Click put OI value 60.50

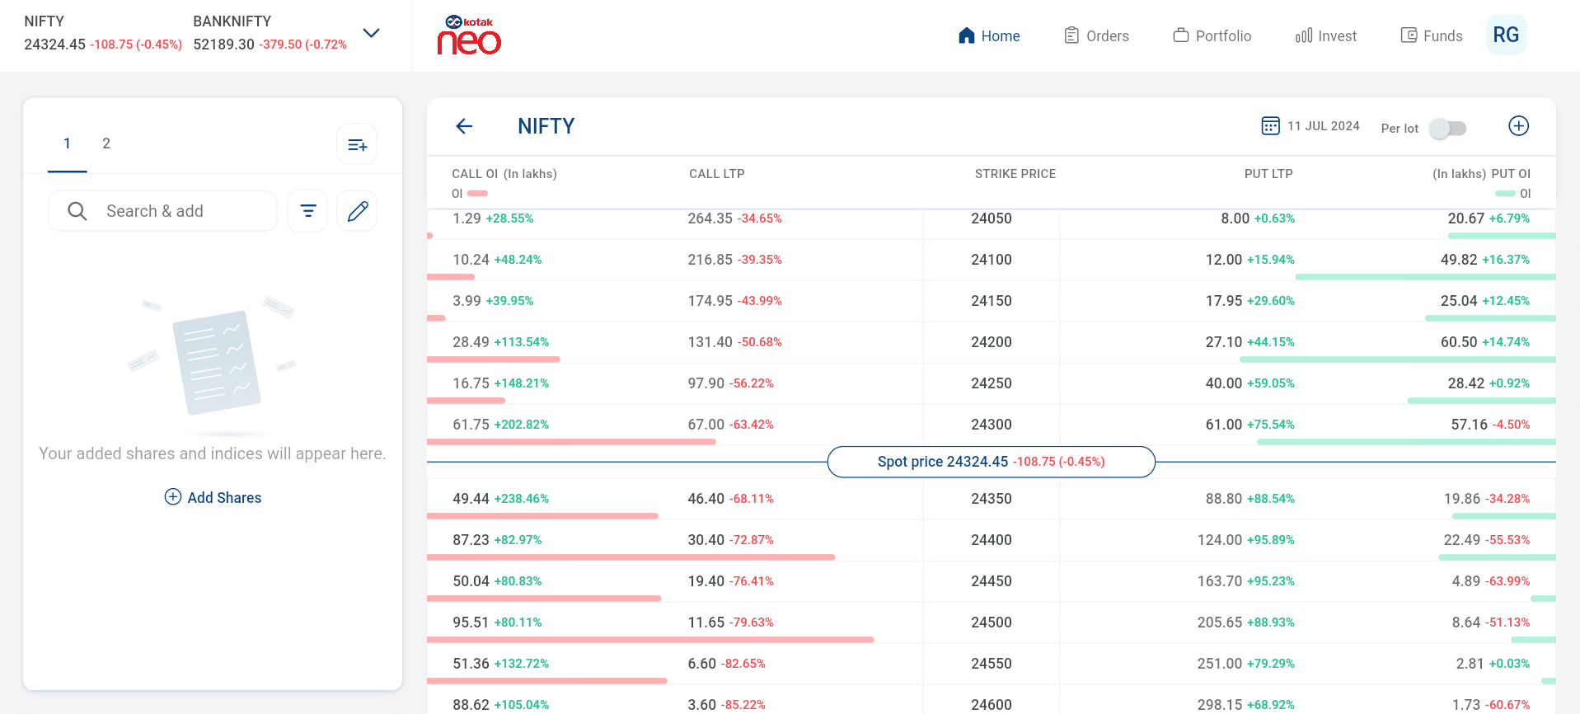point(1458,342)
